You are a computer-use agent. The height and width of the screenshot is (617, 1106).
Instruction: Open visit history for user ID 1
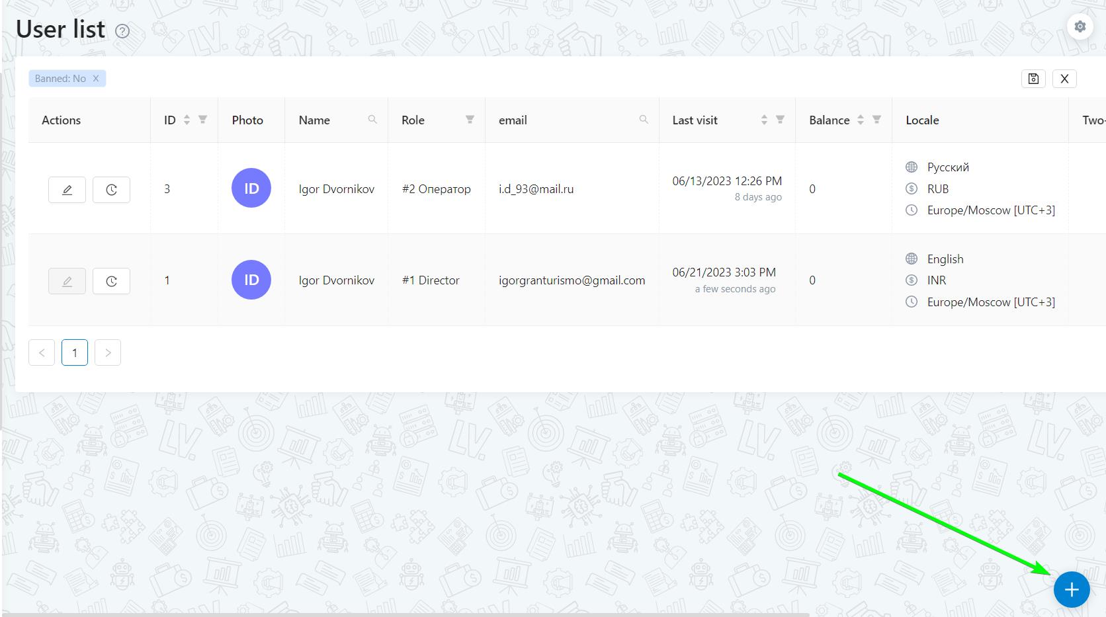[111, 280]
